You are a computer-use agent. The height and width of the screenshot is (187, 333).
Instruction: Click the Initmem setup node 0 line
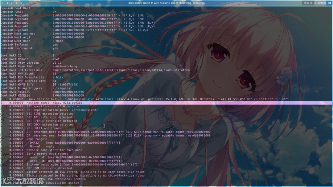tap(69, 165)
